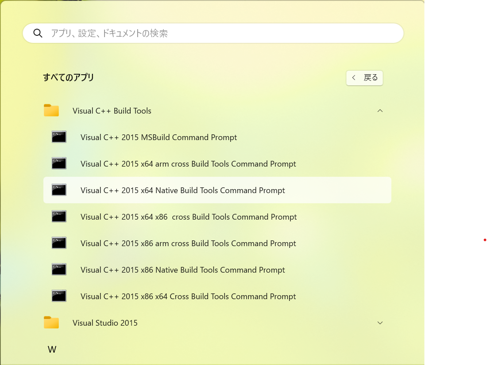Jump to apps via the W letter header

click(x=52, y=350)
